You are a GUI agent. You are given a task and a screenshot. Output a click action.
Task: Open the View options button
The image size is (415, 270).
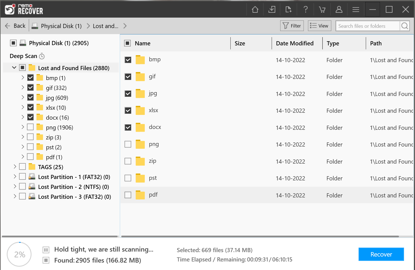click(x=320, y=26)
